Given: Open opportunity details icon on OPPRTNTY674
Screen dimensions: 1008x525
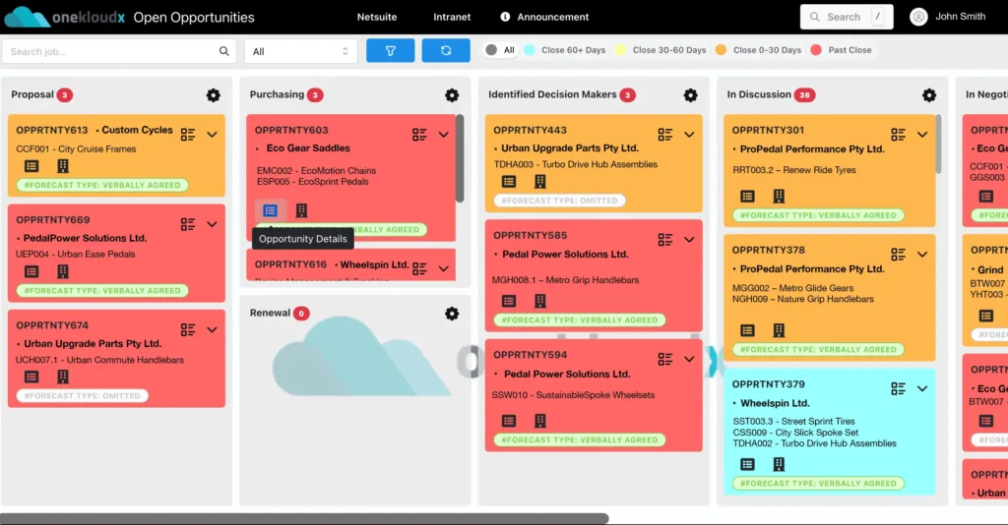Looking at the screenshot, I should pos(31,377).
